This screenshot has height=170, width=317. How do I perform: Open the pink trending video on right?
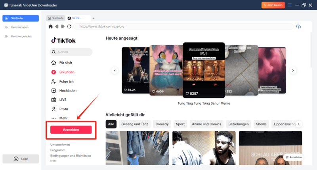(x=272, y=71)
